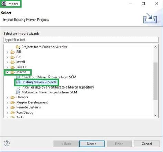Collapse the Maven category
The image size is (163, 152).
coord(7,72)
